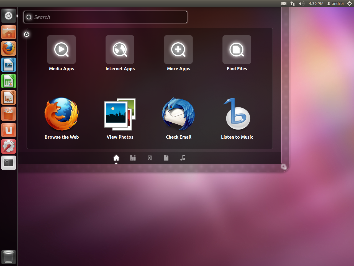Open Ubuntu Software Center from launcher
Screen dimensions: 354x266
pos(9,114)
